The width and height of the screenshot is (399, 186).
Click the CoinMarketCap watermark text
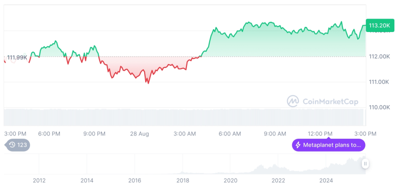point(330,101)
